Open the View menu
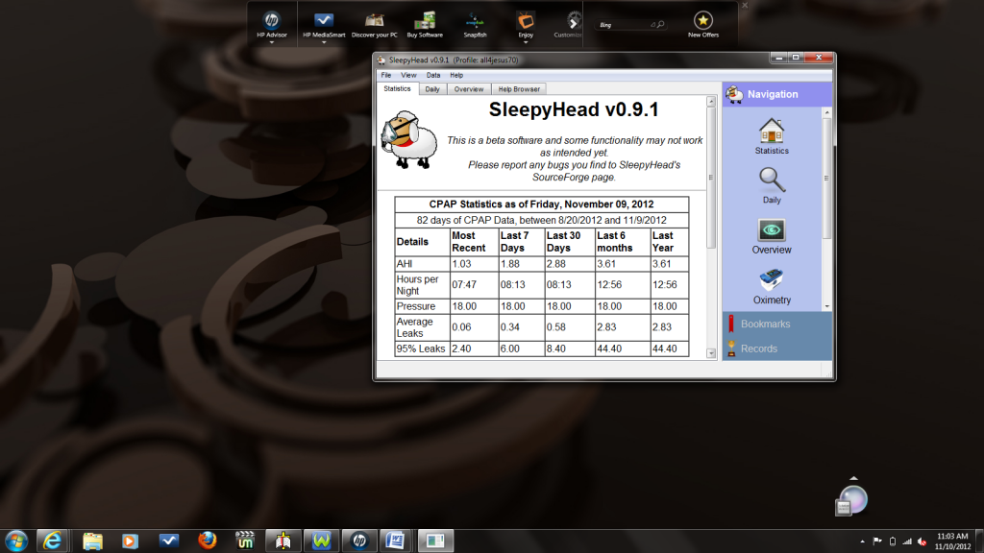The width and height of the screenshot is (984, 553). click(408, 75)
